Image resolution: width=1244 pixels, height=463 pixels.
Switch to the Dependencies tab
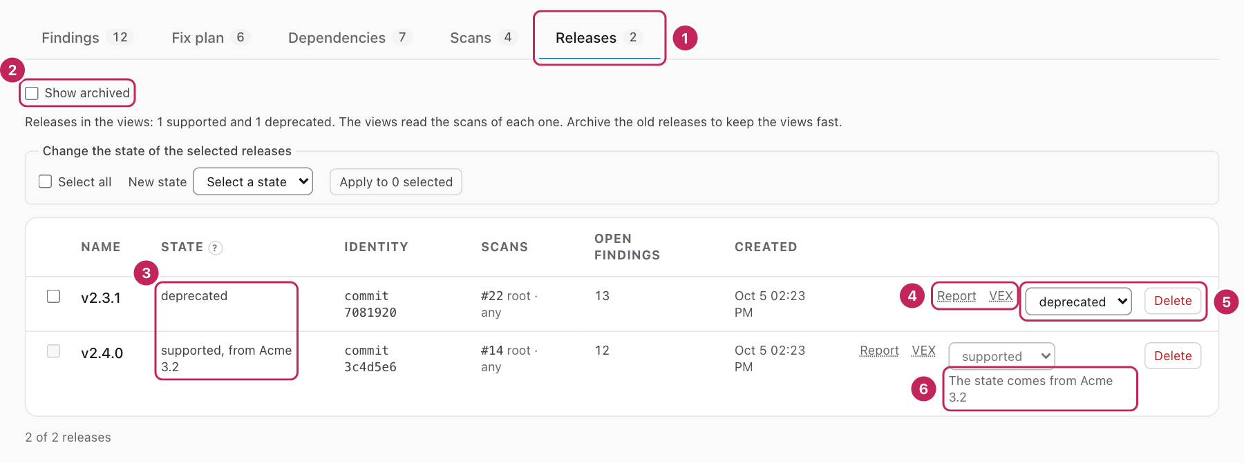click(349, 37)
